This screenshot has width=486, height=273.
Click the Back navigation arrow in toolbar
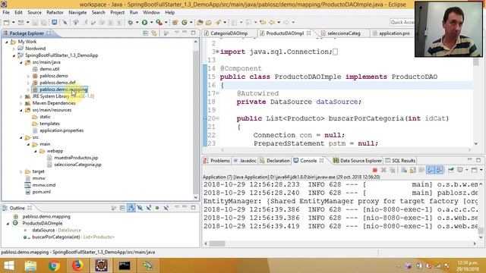click(x=272, y=22)
